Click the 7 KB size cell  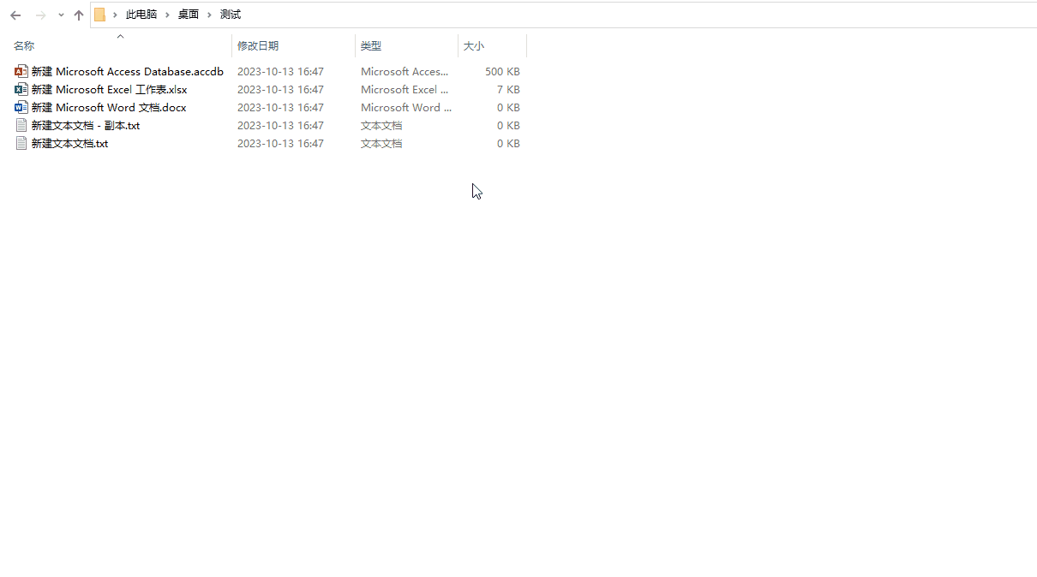pyautogui.click(x=508, y=90)
